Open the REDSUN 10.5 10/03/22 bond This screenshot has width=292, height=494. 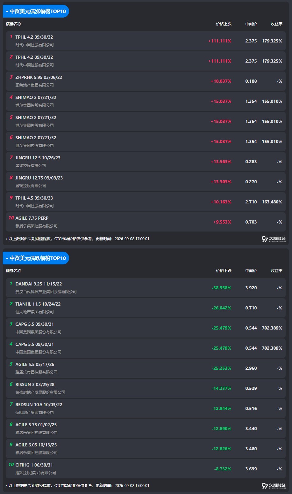pyautogui.click(x=146, y=408)
